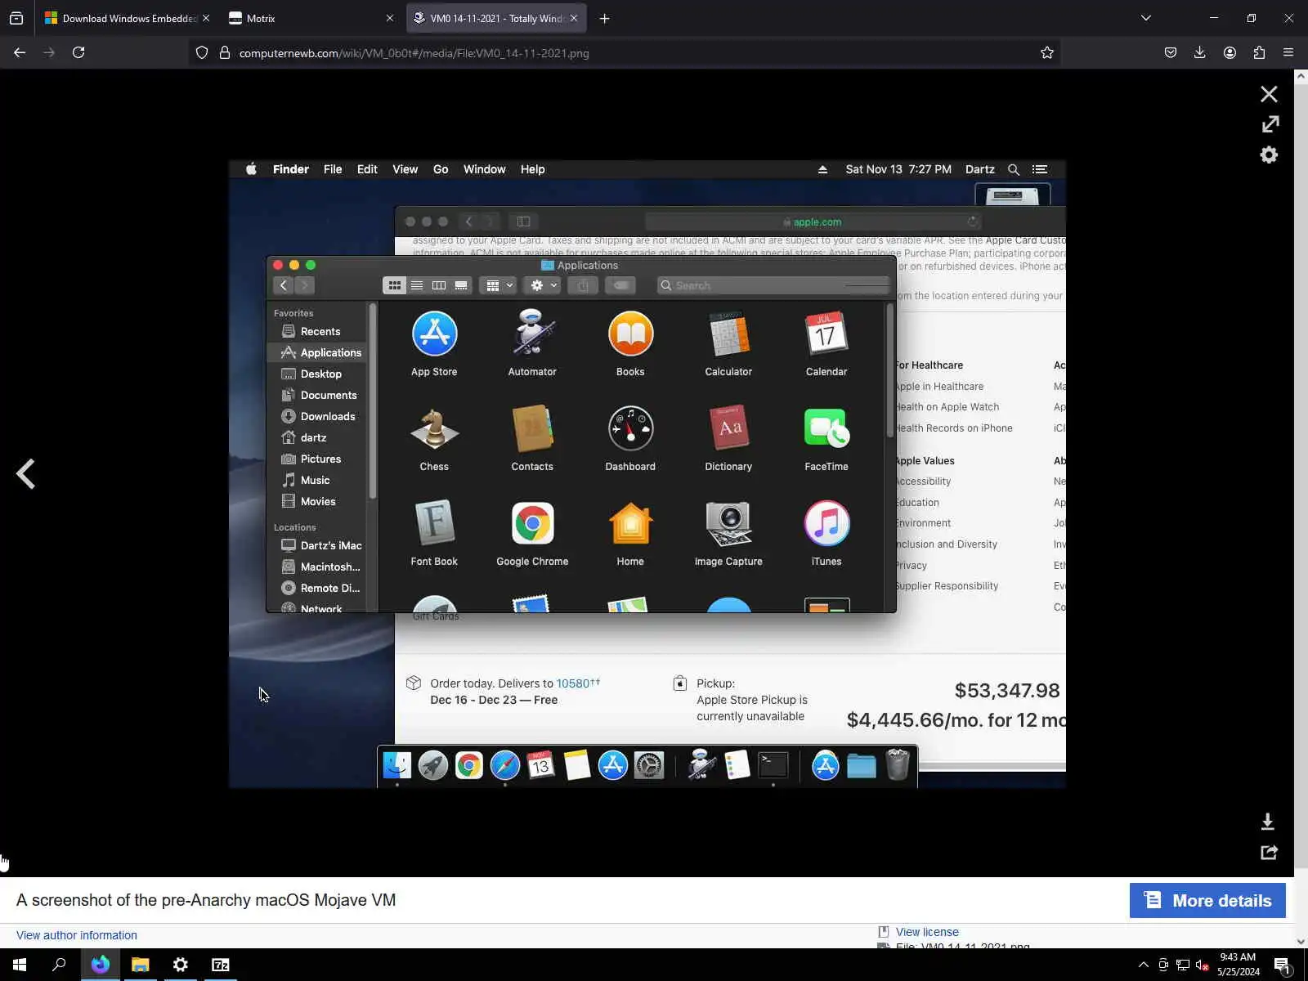This screenshot has height=981, width=1308.
Task: Click the Finder menu in the screenshot
Action: tap(291, 169)
